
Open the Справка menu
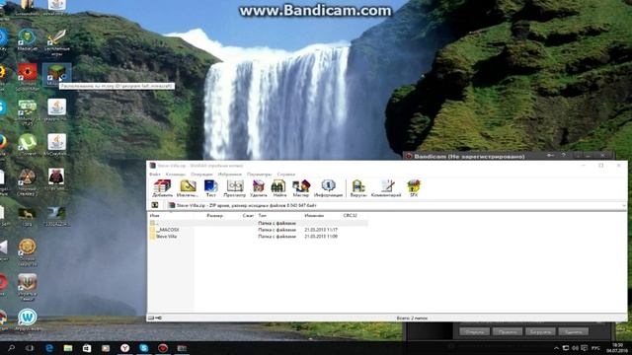pos(286,175)
